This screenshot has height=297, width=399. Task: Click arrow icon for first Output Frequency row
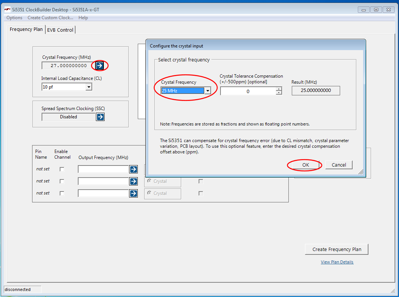pos(134,169)
